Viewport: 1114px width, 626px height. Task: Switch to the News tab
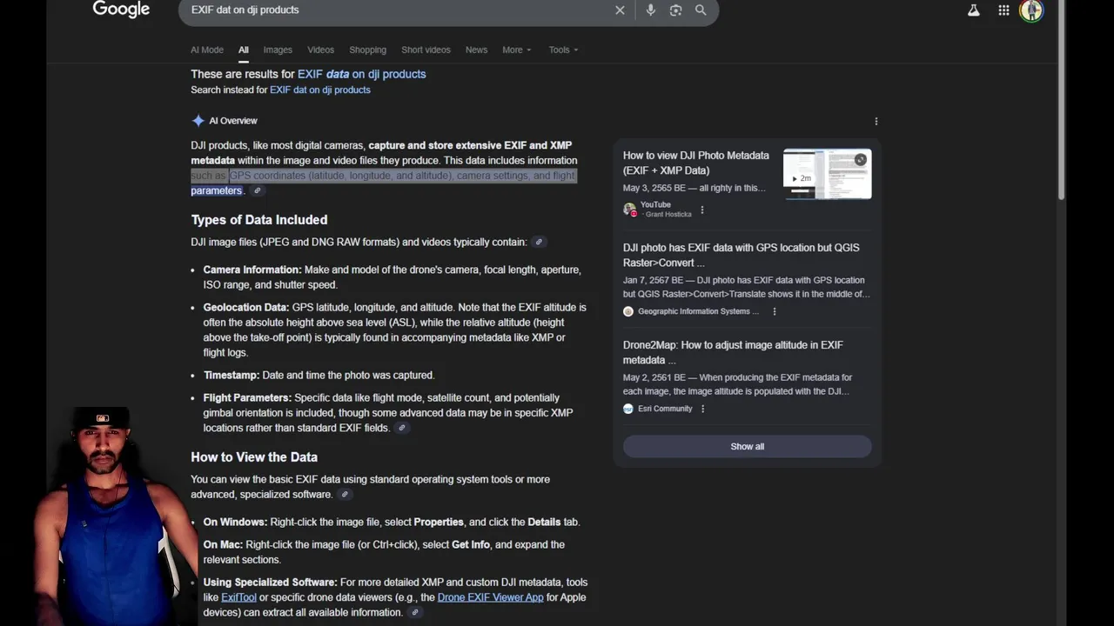click(x=476, y=50)
